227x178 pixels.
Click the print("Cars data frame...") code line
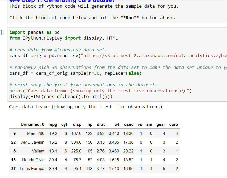[x=101, y=91]
